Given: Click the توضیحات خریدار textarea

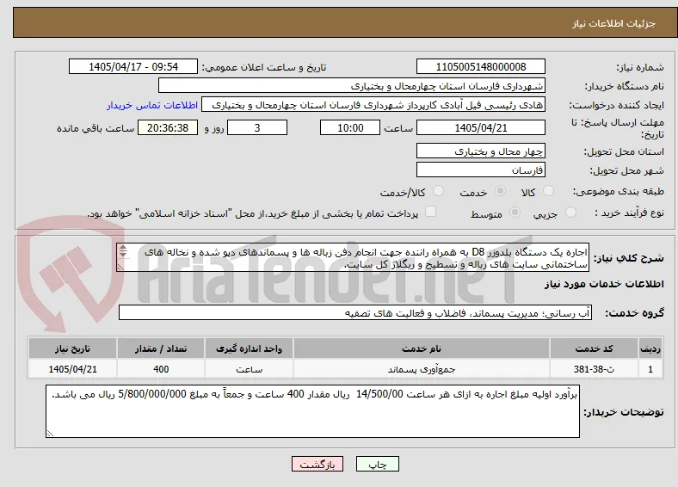Looking at the screenshot, I should click(x=312, y=411).
